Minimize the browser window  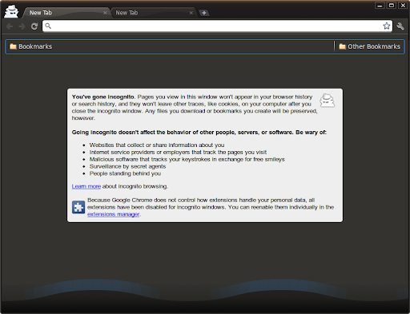coord(380,6)
